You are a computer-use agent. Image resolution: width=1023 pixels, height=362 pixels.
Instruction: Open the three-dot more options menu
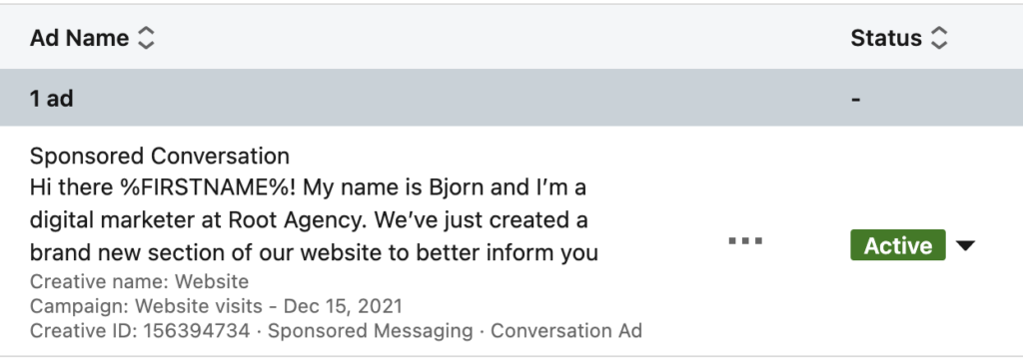pyautogui.click(x=745, y=241)
